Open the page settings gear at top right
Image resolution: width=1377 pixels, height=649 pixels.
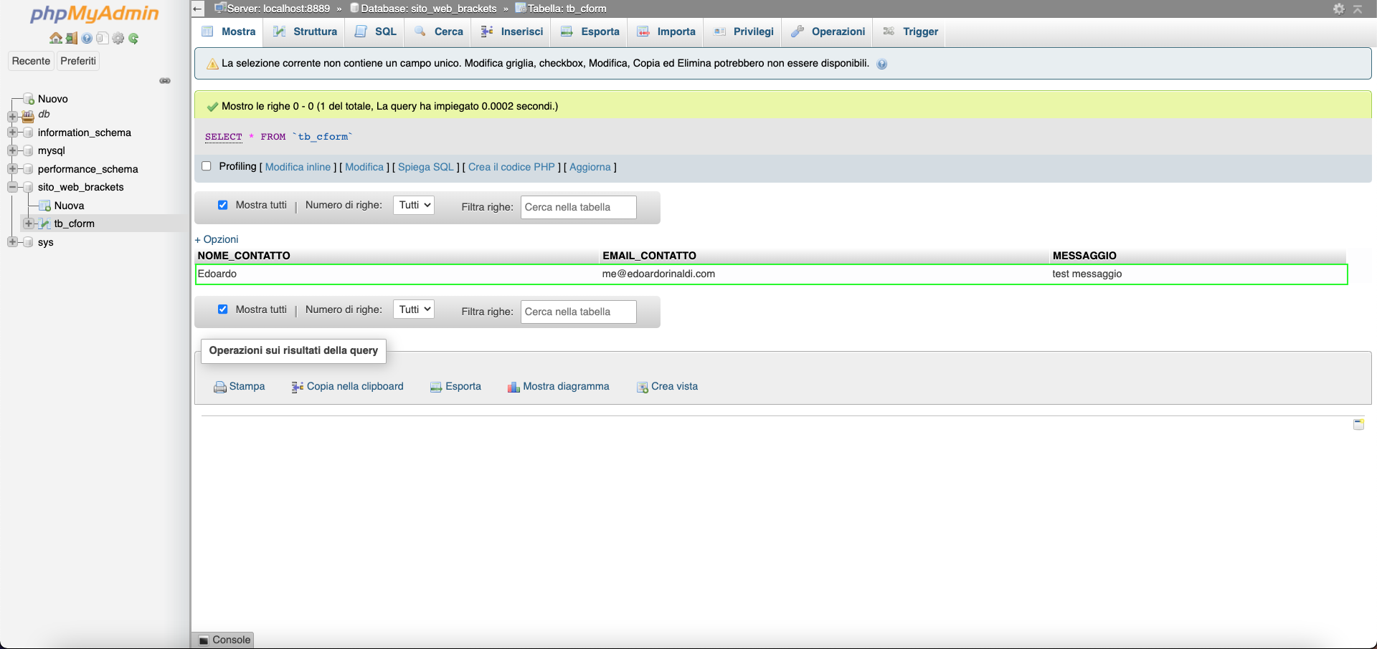pos(1338,9)
